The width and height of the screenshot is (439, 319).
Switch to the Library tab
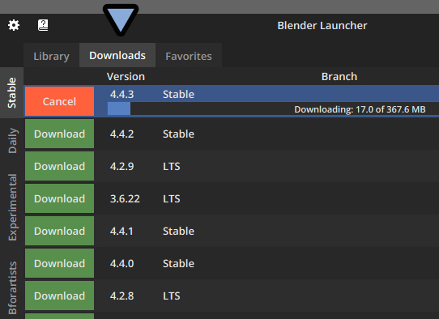pos(52,55)
